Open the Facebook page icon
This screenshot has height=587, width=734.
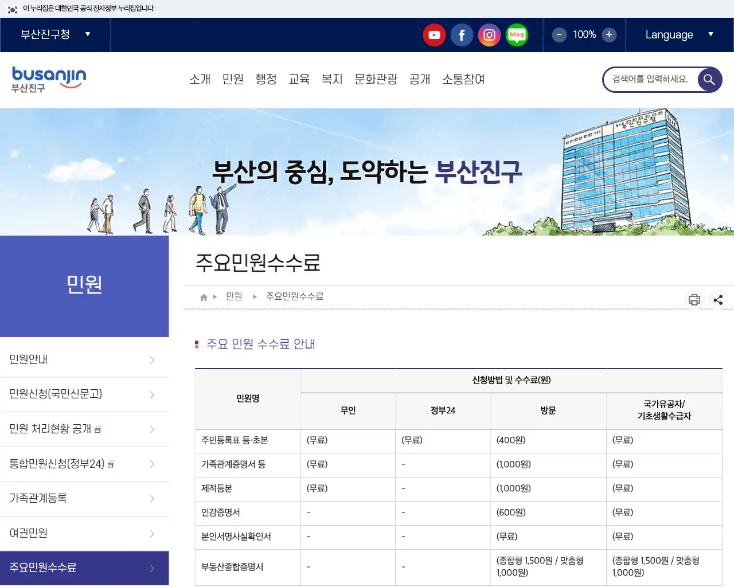point(462,35)
